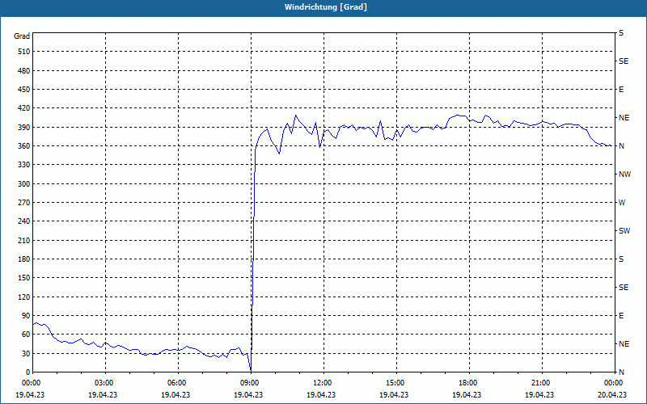
Task: Click the 120 value on the degree axis
Action: pyautogui.click(x=23, y=297)
